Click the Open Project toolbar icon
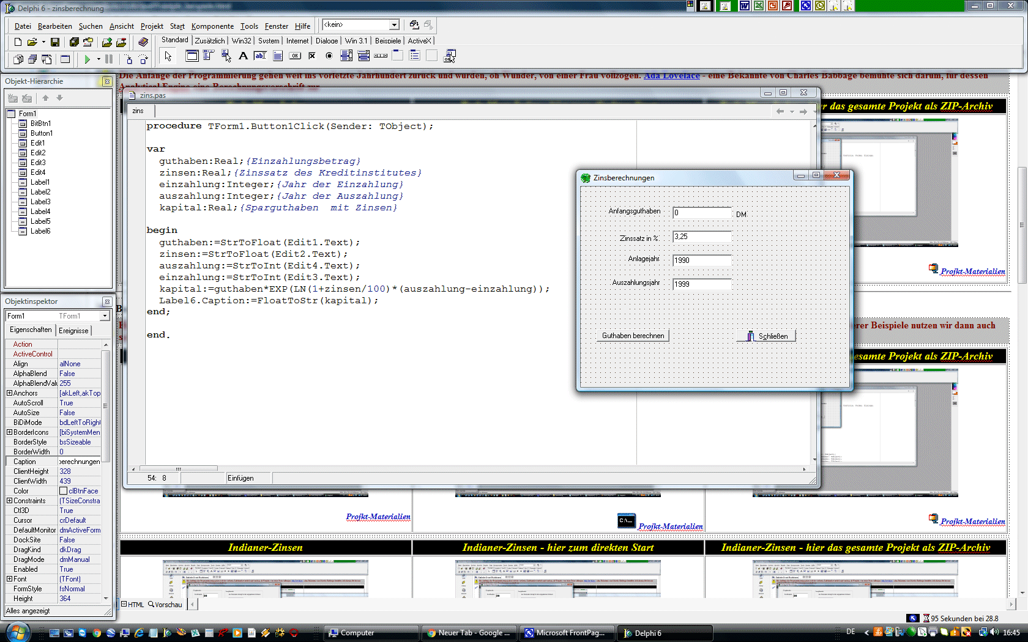Image resolution: width=1028 pixels, height=642 pixels. point(88,42)
